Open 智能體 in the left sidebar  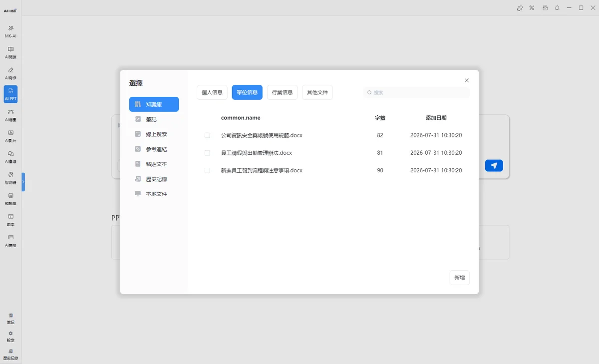coord(10,178)
